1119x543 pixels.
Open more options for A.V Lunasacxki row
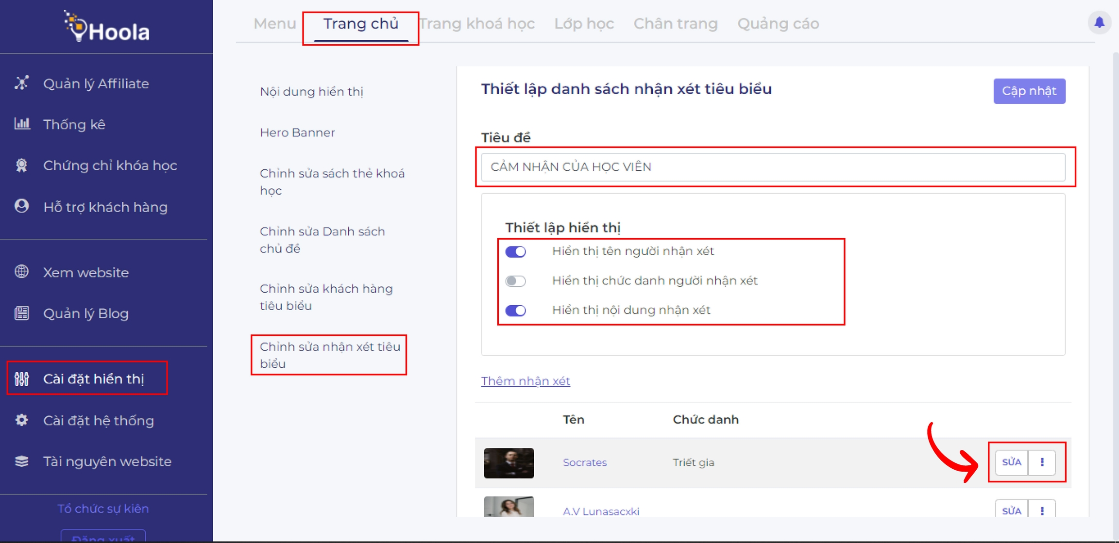[x=1042, y=510]
